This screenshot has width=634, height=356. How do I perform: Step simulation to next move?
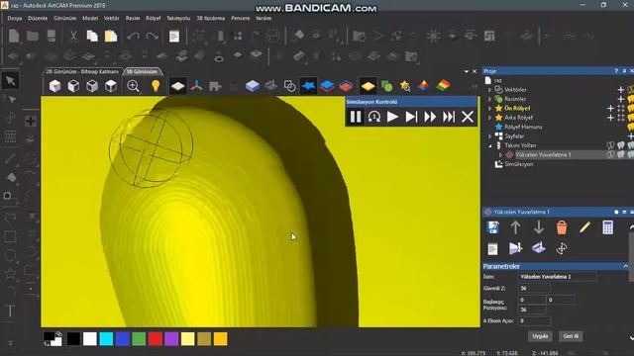point(411,117)
